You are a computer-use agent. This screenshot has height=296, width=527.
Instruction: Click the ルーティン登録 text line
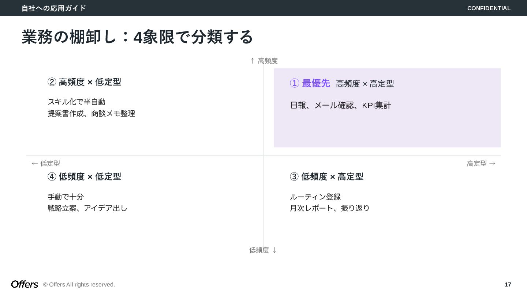(x=315, y=197)
